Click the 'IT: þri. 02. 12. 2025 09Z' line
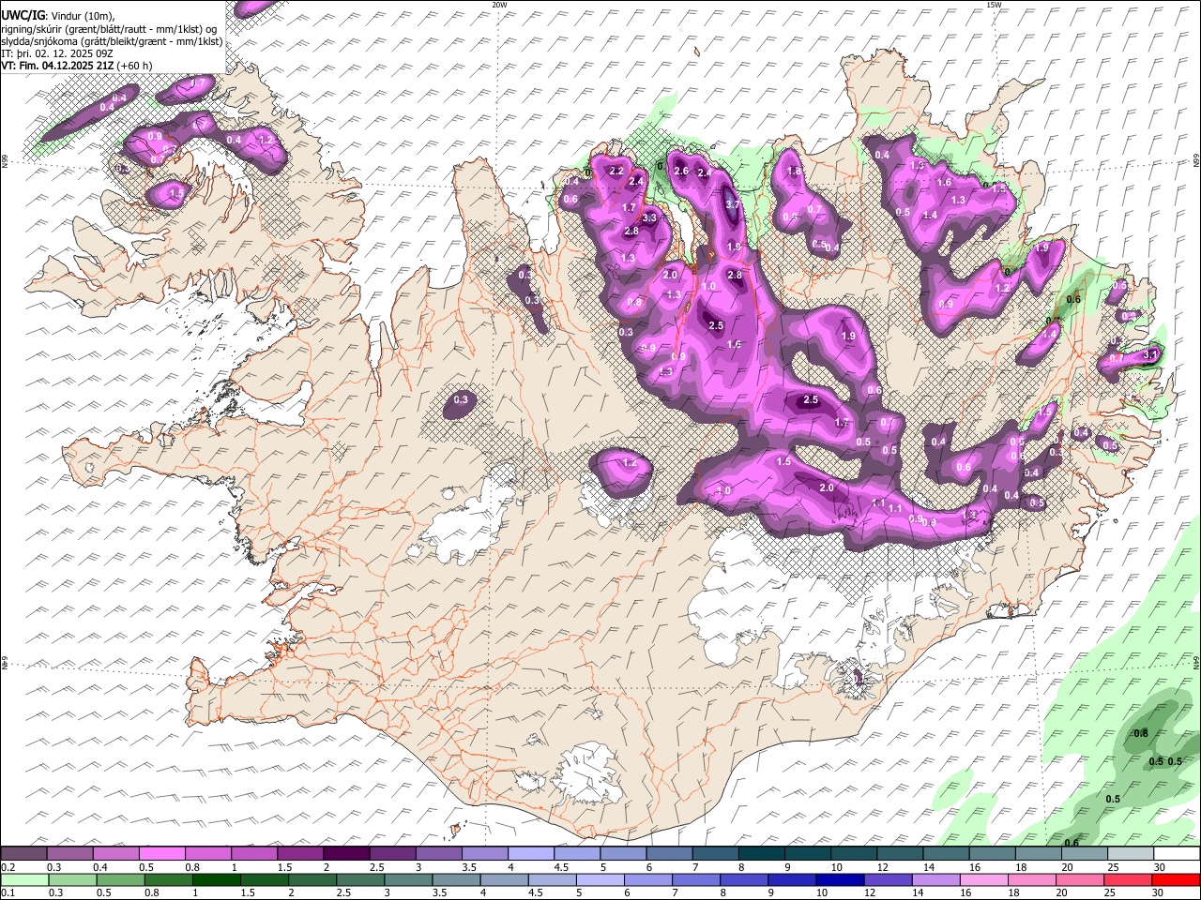 [57, 53]
